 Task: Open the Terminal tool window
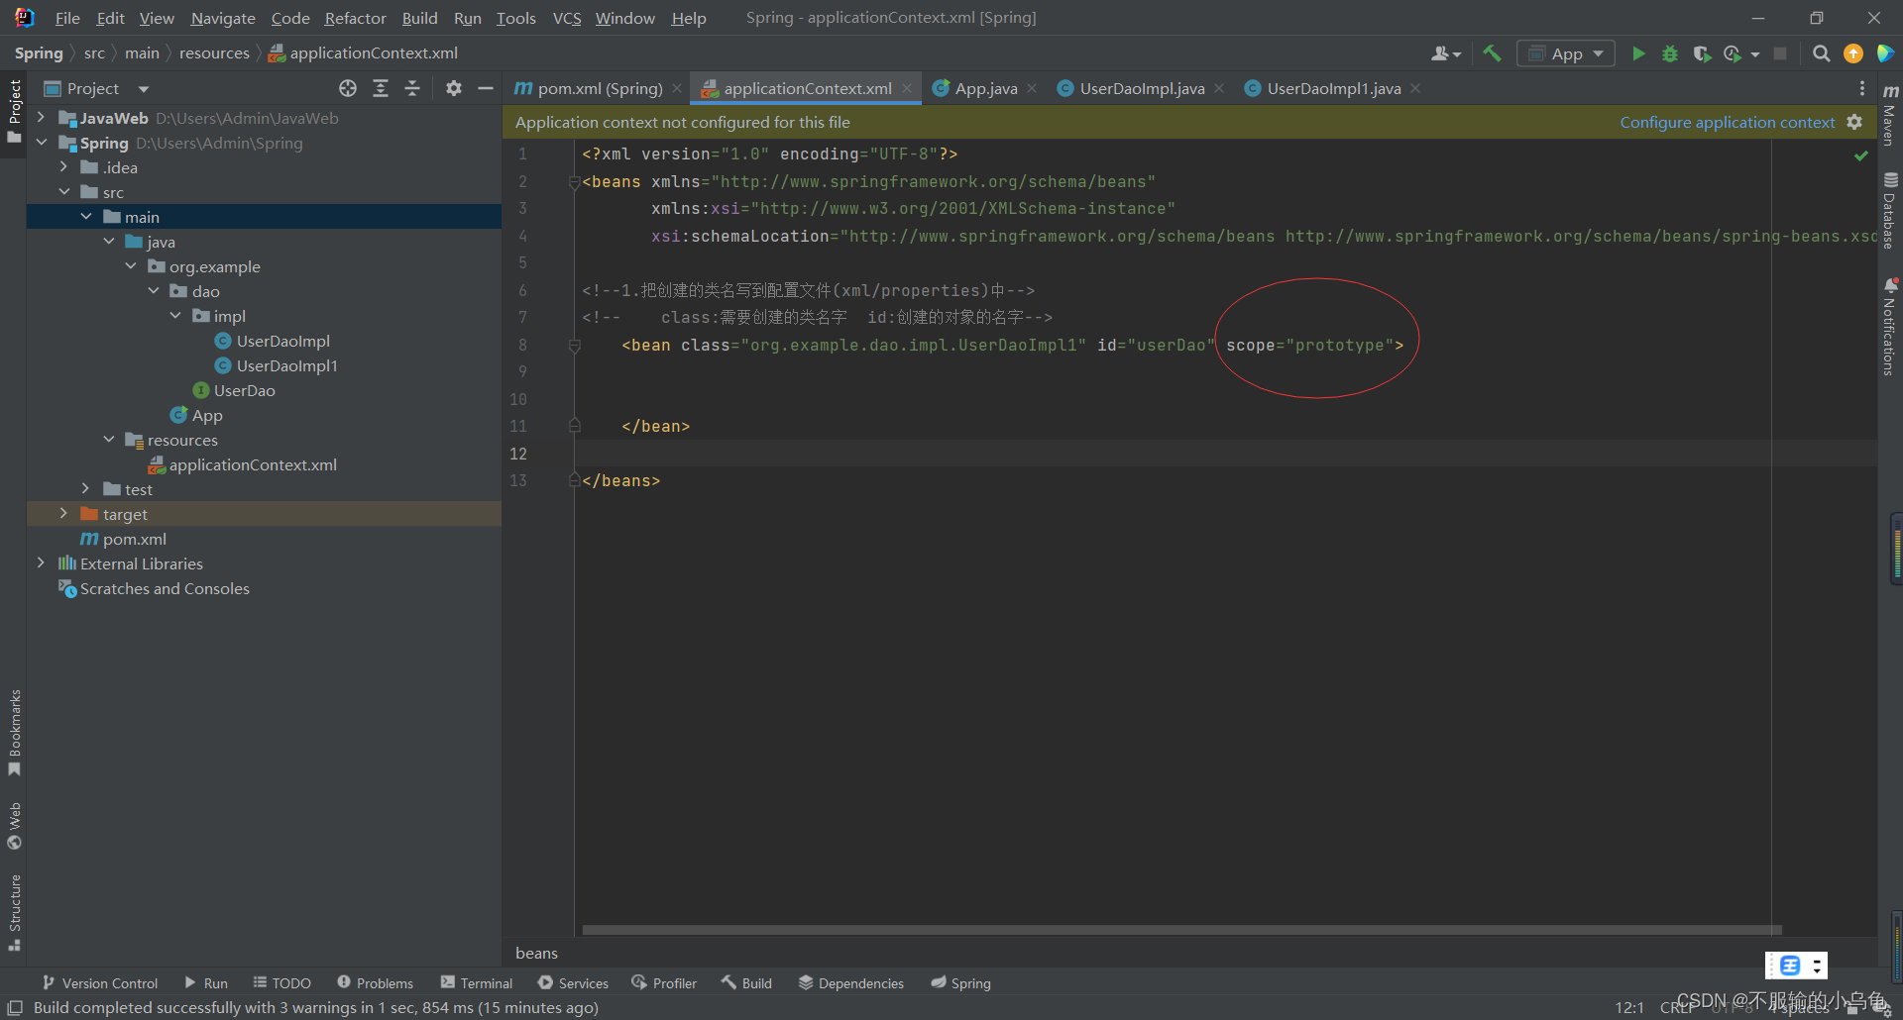(x=476, y=982)
